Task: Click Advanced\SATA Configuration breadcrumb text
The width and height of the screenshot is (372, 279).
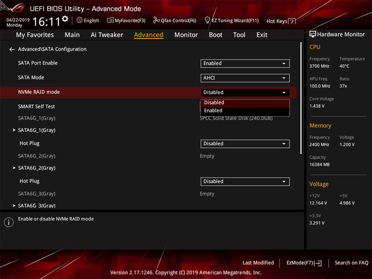Action: tap(52, 49)
